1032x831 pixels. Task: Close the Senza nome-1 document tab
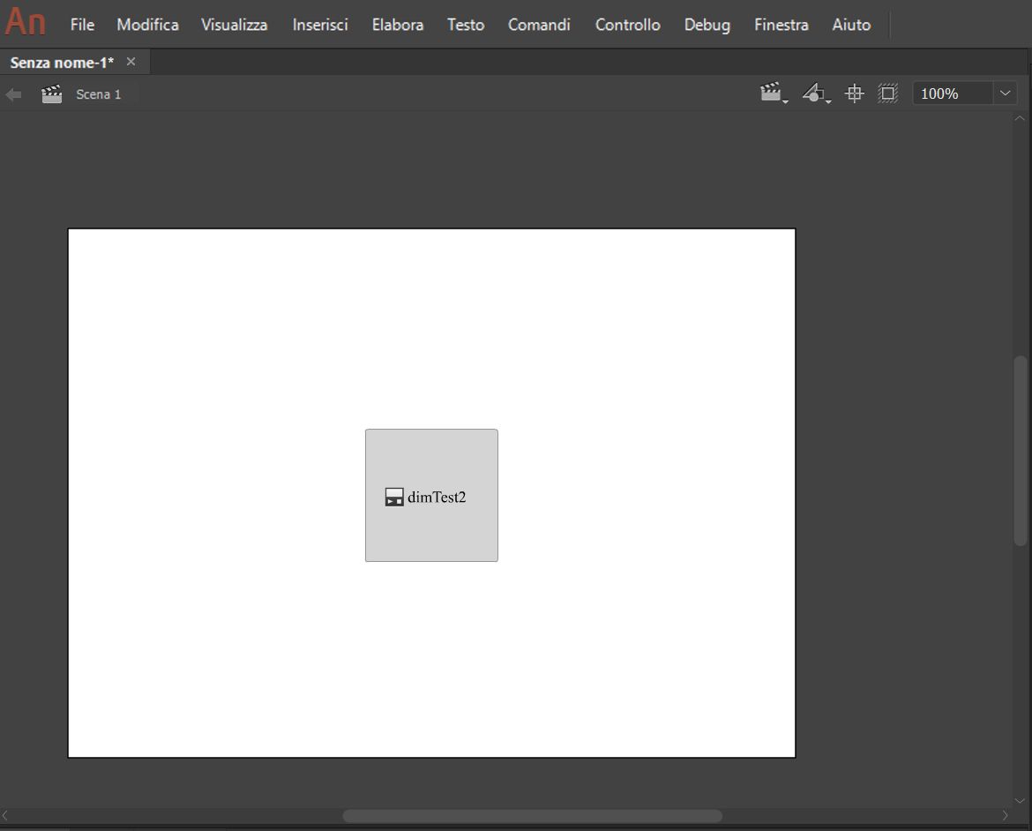131,61
